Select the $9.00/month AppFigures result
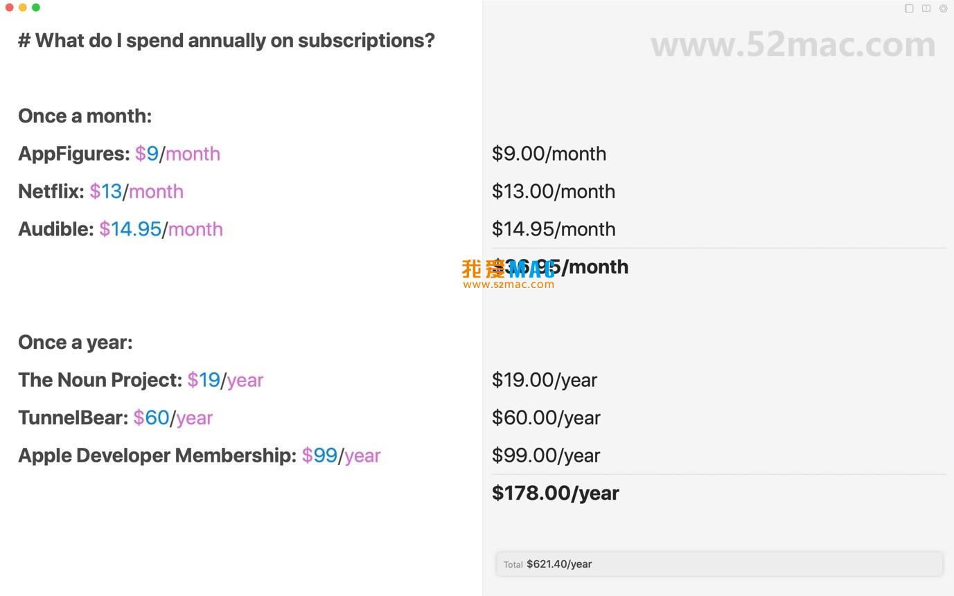This screenshot has height=596, width=954. coord(549,154)
